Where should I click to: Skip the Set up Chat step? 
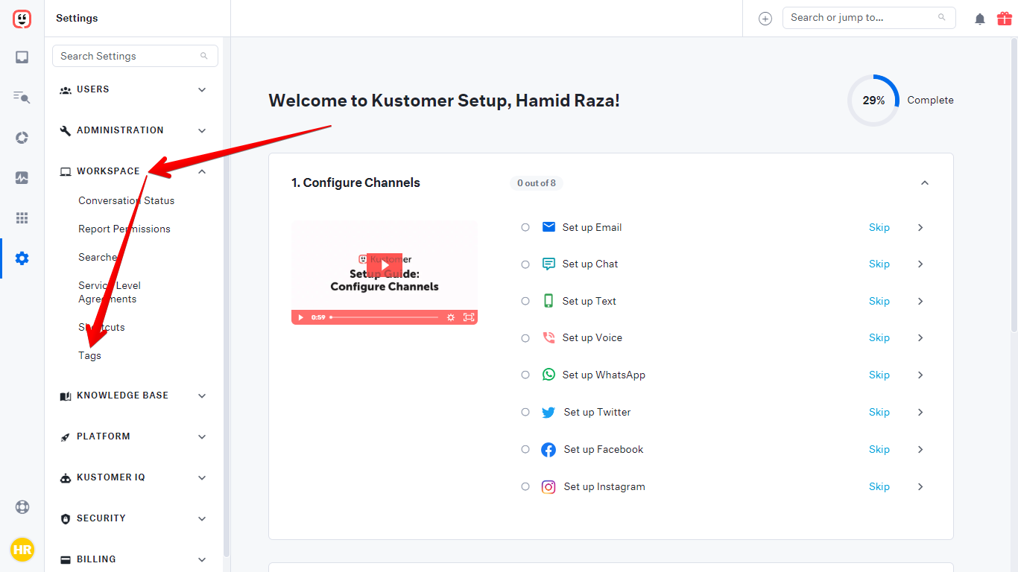coord(879,264)
